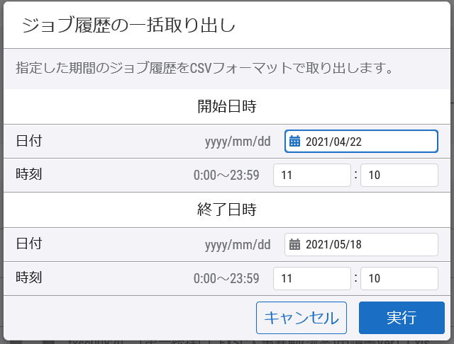The image size is (454, 344).
Task: Click the 時刻 label under 終了日時
Action: click(29, 277)
